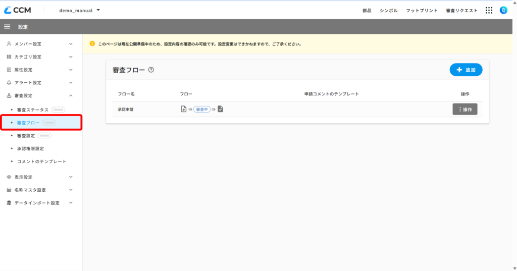Click the blue 追加 button

(466, 70)
